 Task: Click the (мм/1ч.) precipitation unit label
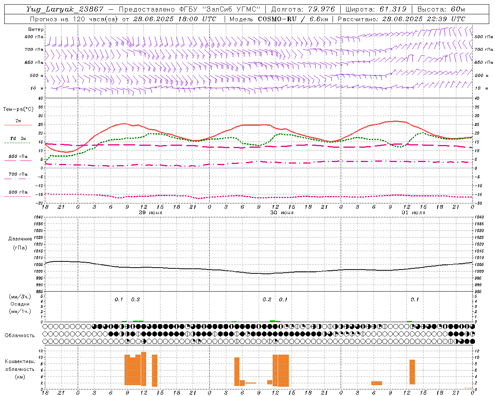pos(20,311)
